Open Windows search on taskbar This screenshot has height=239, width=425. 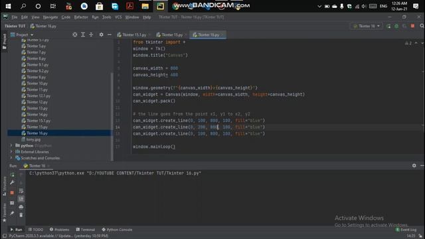click(23, 6)
